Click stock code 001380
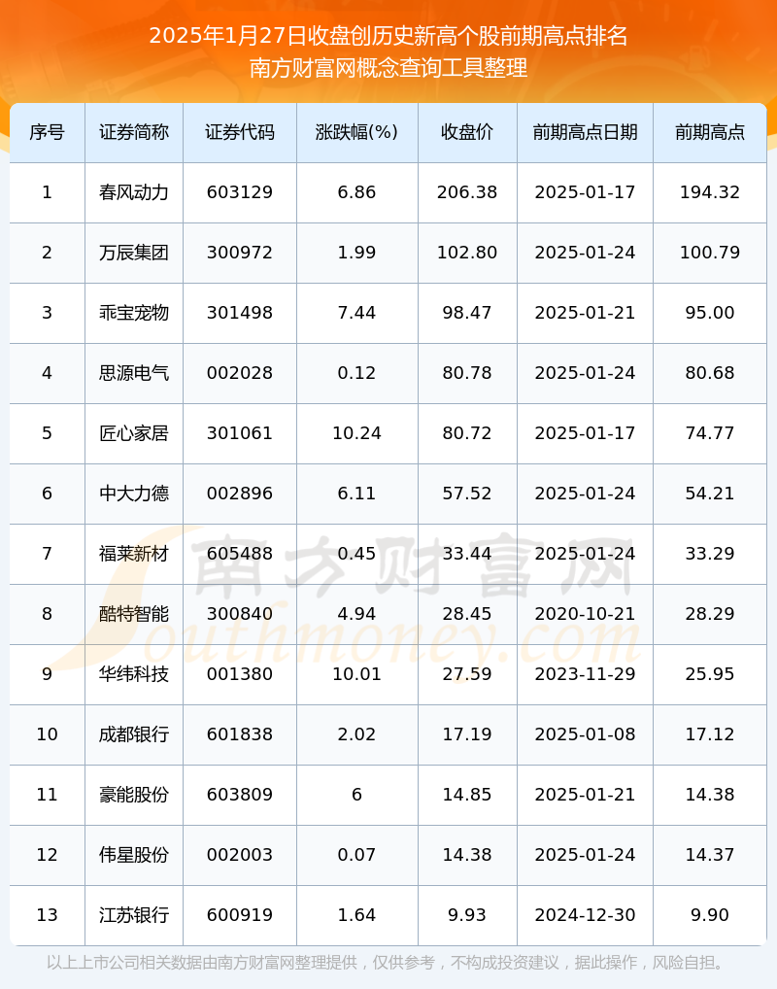 (240, 674)
